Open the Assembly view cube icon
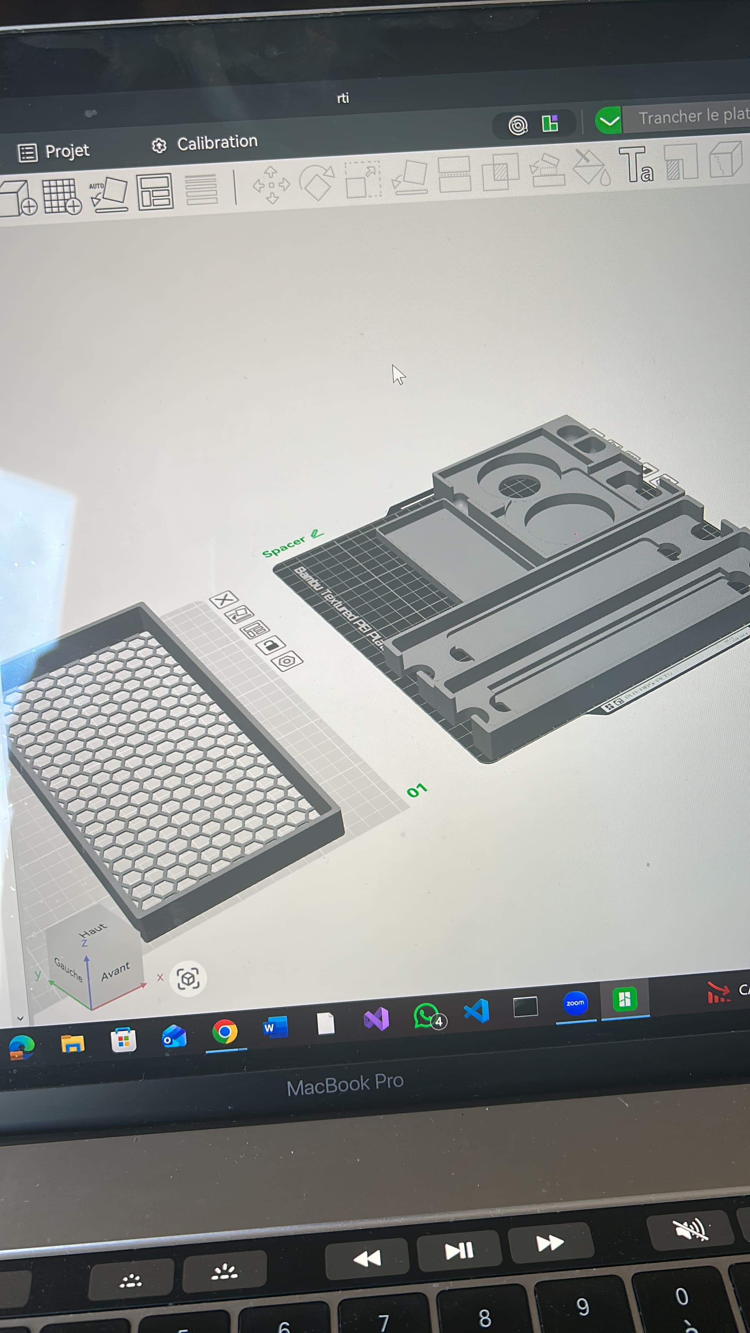Viewport: 750px width, 1333px height. (x=726, y=159)
